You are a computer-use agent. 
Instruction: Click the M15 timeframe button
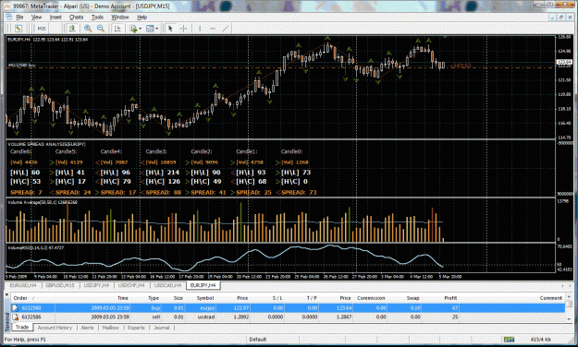[42, 29]
